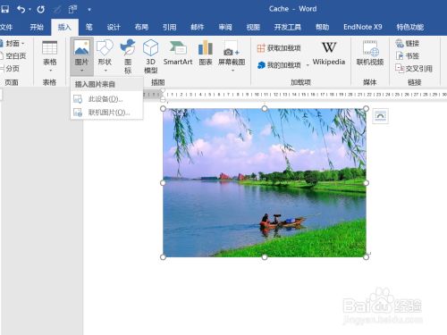Open the 文件 tab
The image size is (447, 335).
[x=6, y=27]
